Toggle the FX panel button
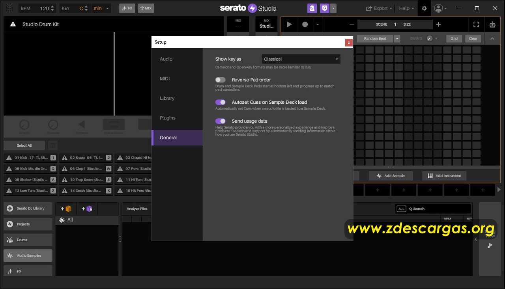 127,8
